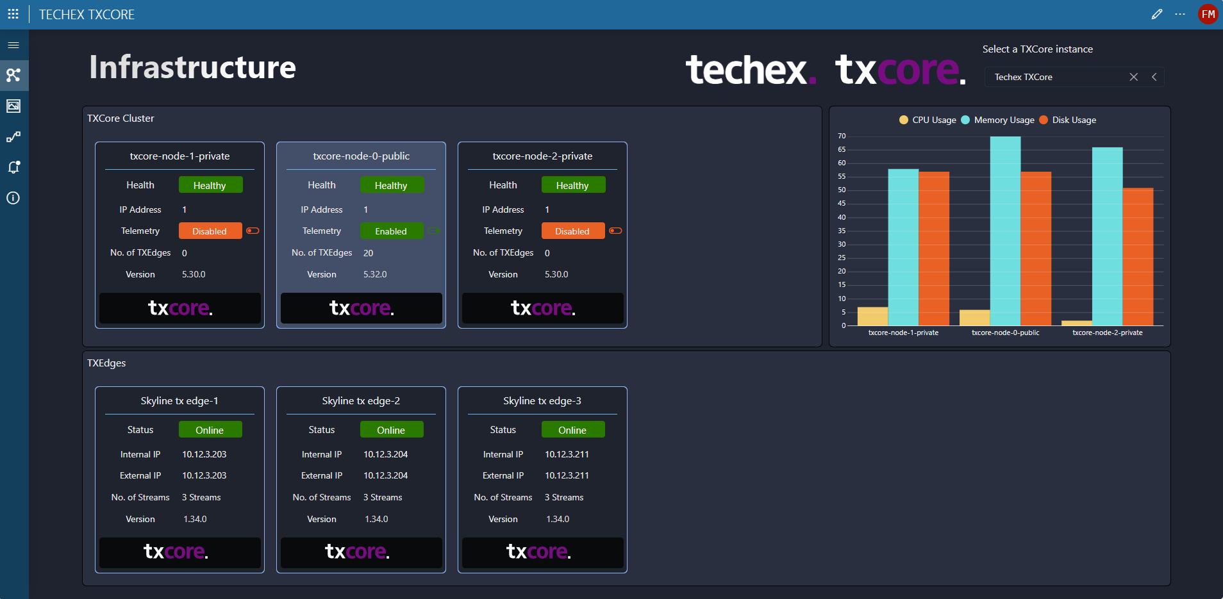Screen dimensions: 1223x599
Task: Open the FM user avatar menu
Action: [1208, 14]
